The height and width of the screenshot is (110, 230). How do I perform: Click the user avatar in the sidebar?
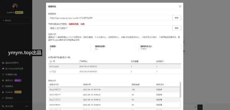coord(15,6)
